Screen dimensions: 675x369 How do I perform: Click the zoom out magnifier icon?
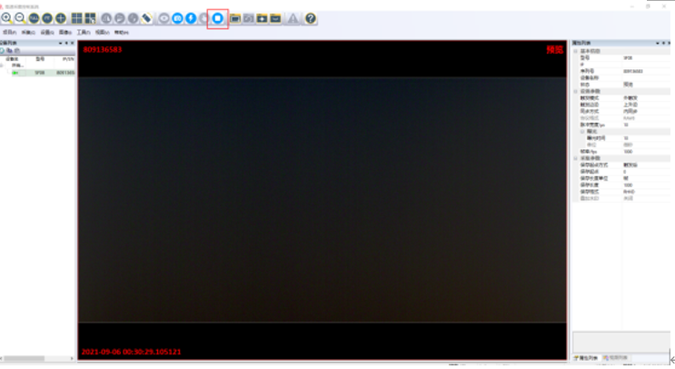click(20, 18)
